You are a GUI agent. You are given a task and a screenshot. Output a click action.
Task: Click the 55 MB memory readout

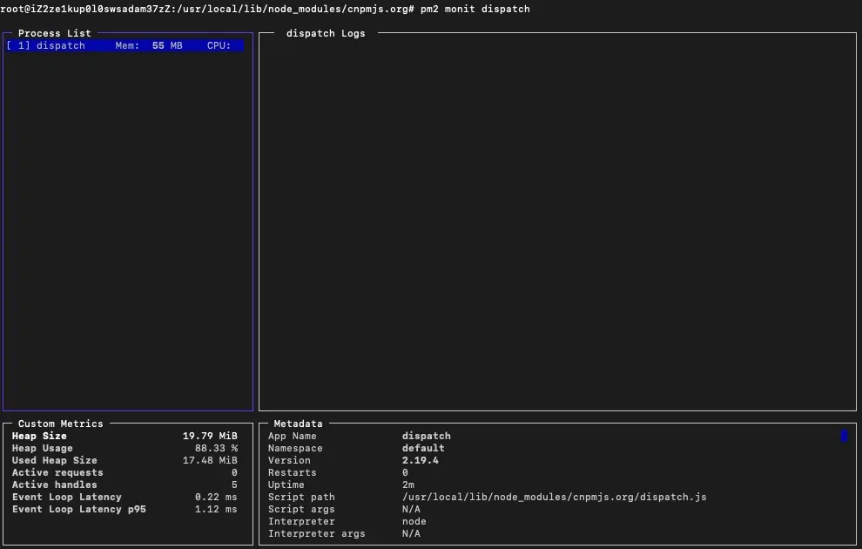pyautogui.click(x=167, y=45)
